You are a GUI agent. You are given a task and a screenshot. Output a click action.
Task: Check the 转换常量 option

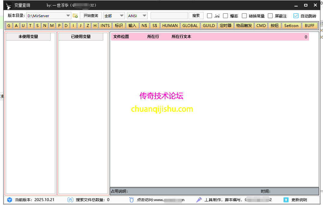244,16
